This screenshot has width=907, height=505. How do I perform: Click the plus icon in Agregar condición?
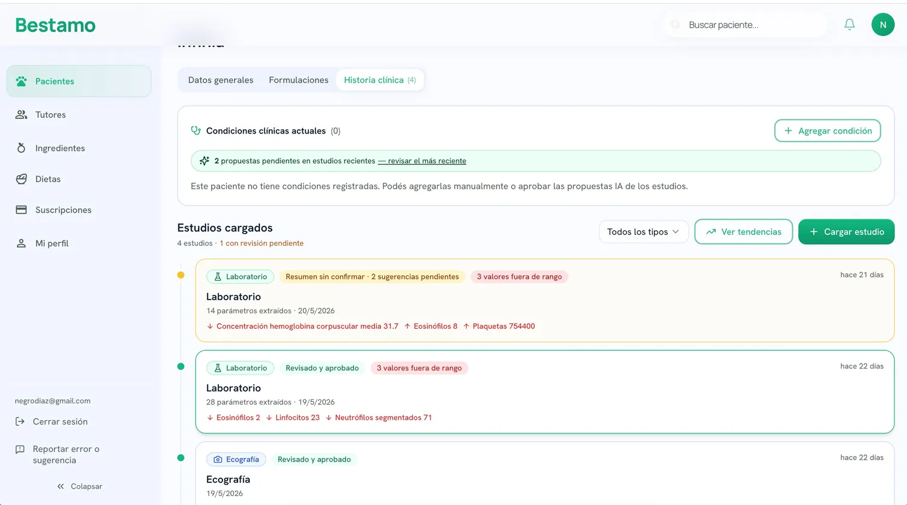[x=788, y=130]
